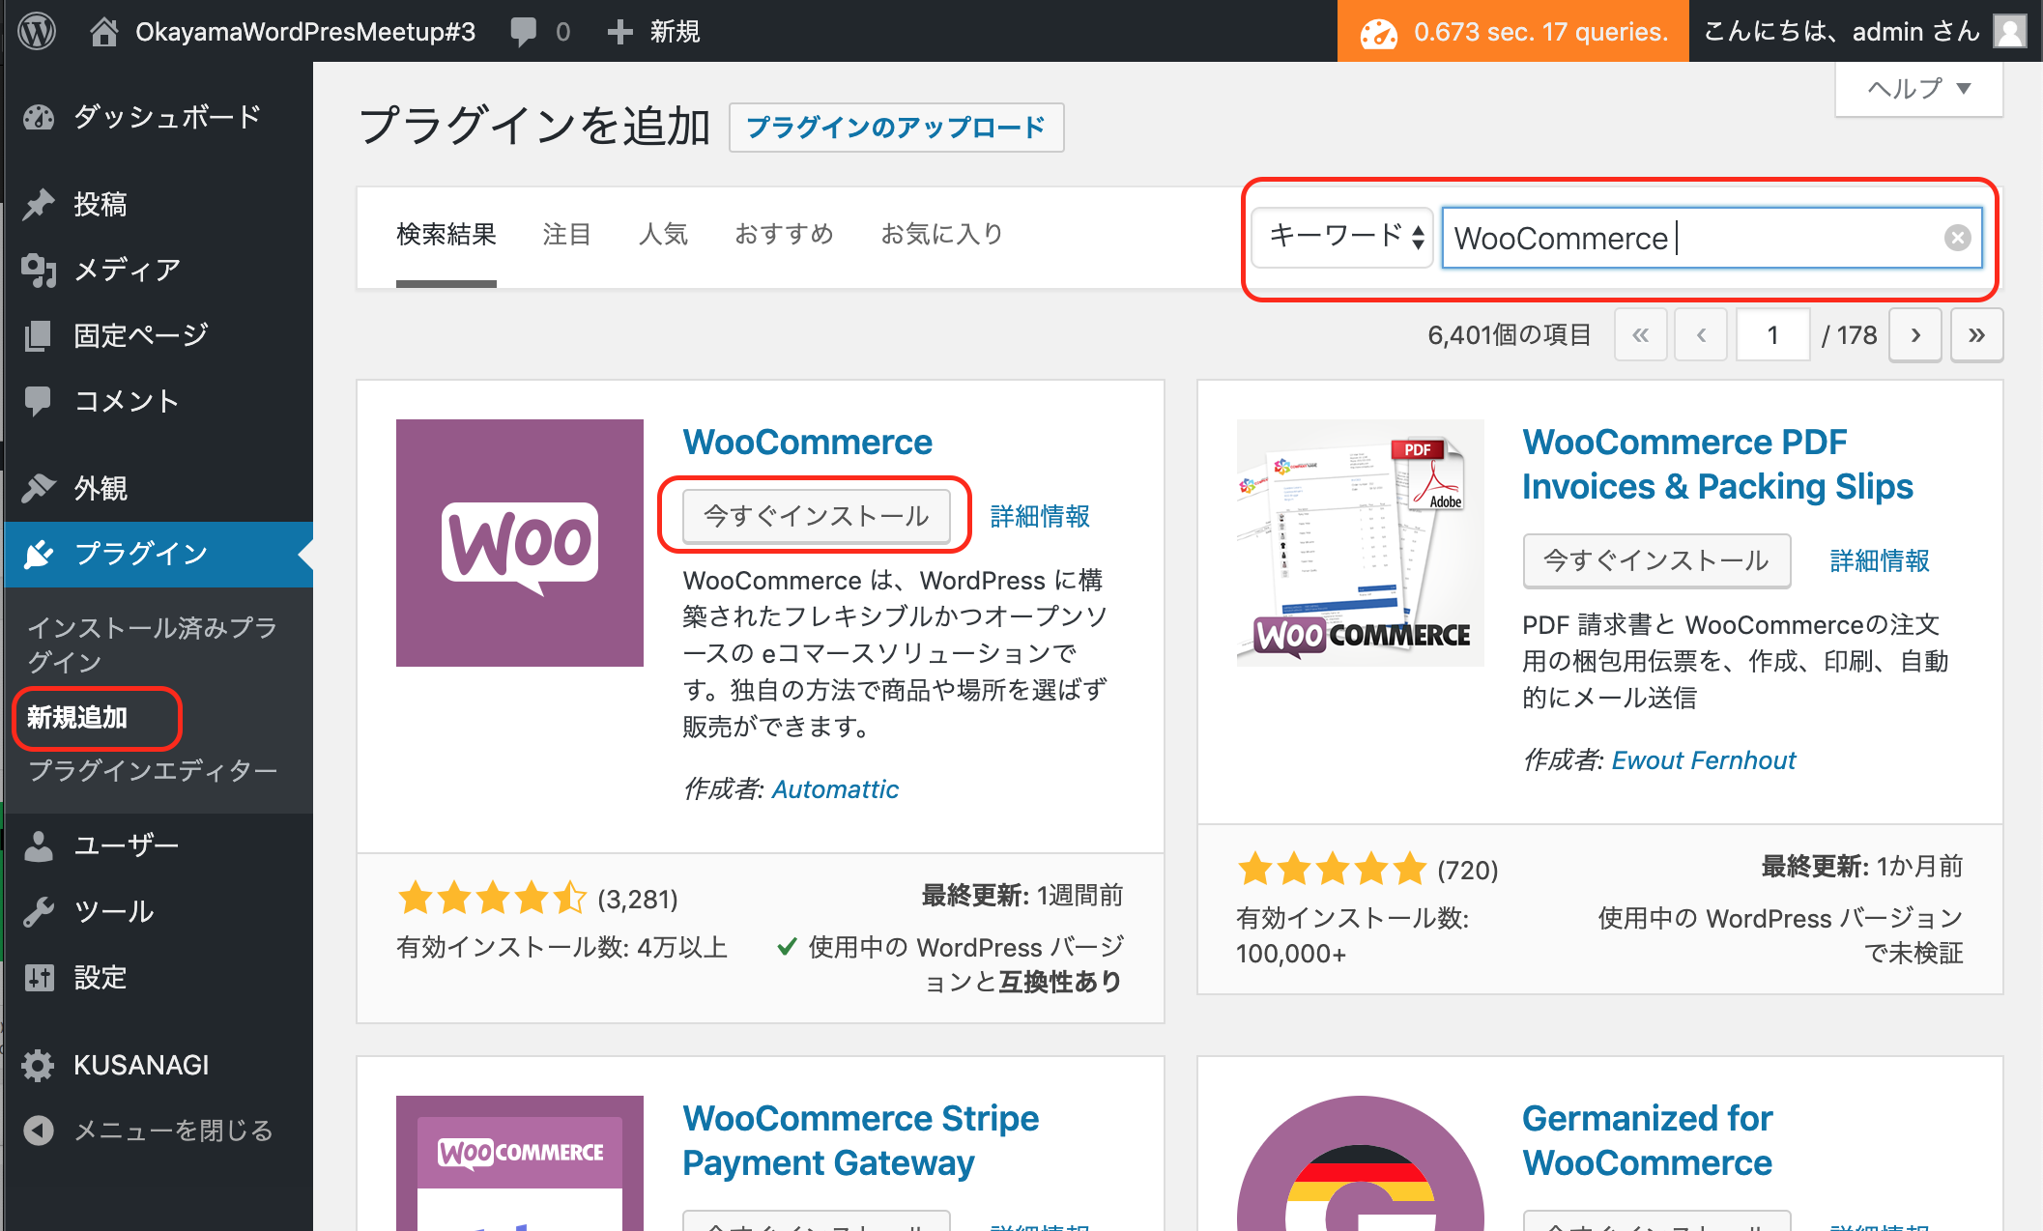Click the comments bubble icon in admin bar
Viewport: 2043px width, 1231px height.
523,32
